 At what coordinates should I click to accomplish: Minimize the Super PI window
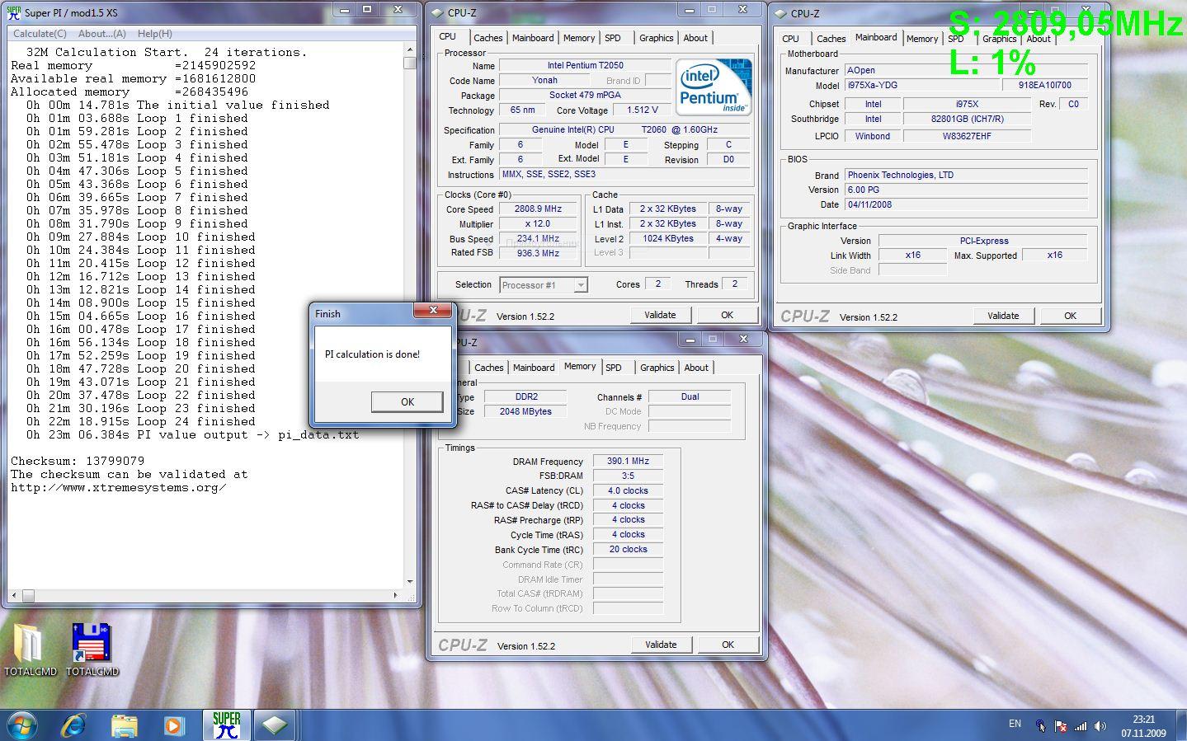click(x=344, y=10)
